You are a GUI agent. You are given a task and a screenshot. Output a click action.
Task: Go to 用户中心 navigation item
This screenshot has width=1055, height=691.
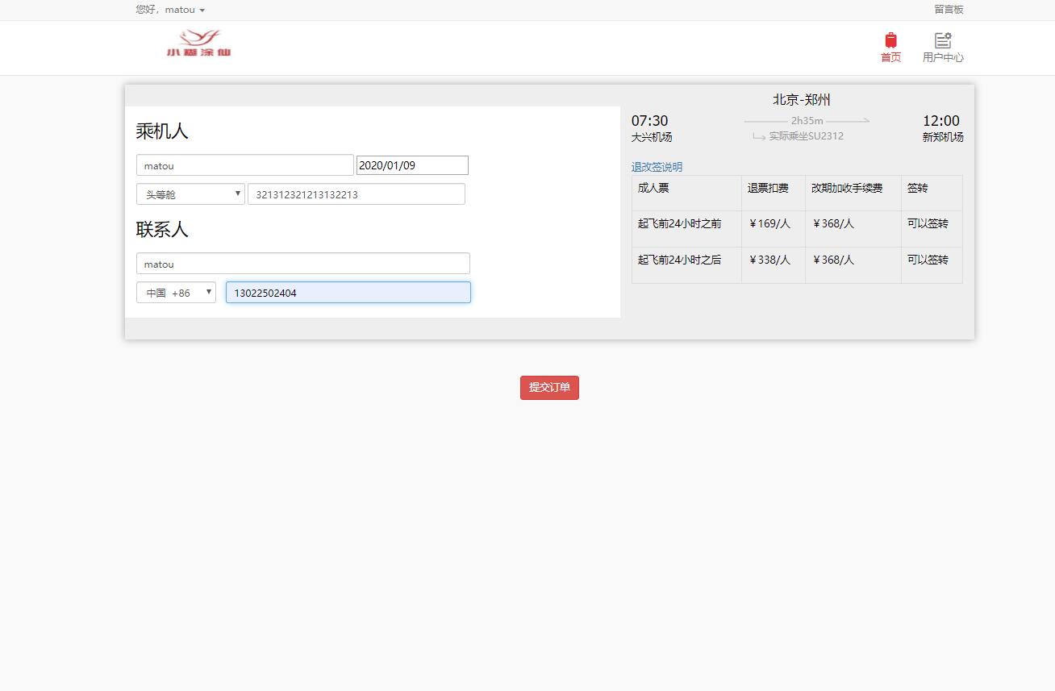[x=943, y=57]
